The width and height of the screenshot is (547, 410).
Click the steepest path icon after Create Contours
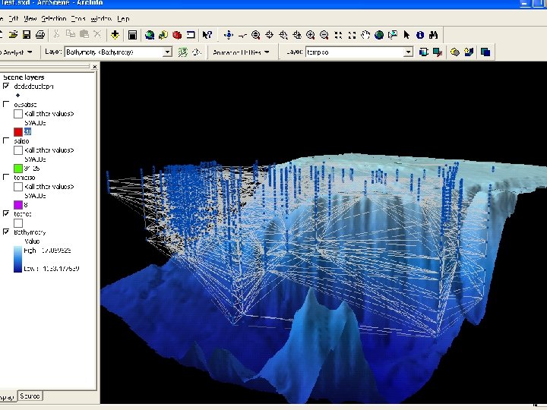197,52
